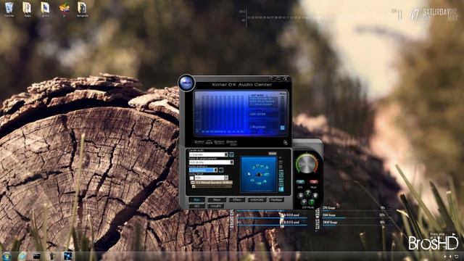
Task: Switch to the Main tab
Action: 196,200
